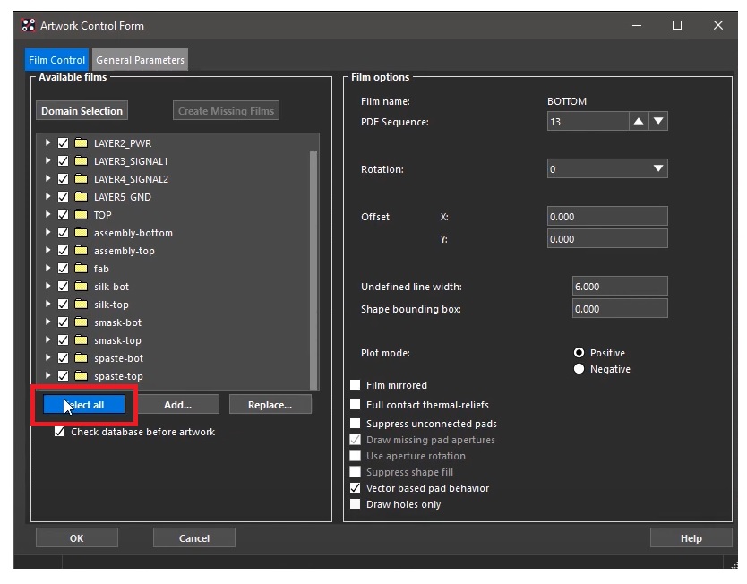Enable the Film mirrored option

coord(356,385)
